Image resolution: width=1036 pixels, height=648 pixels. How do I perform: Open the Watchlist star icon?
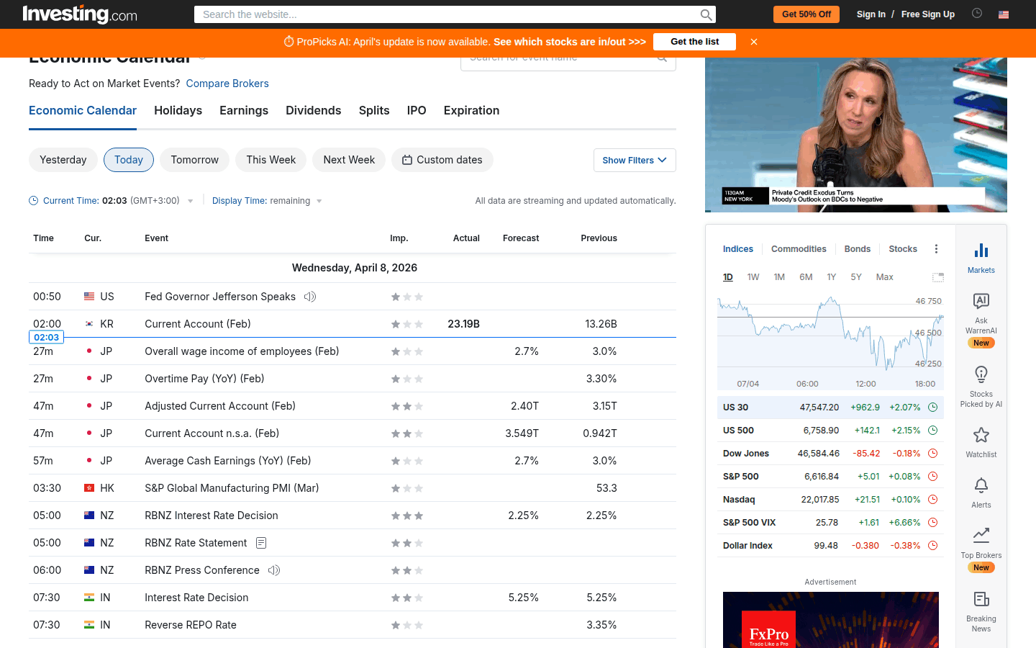coord(981,436)
